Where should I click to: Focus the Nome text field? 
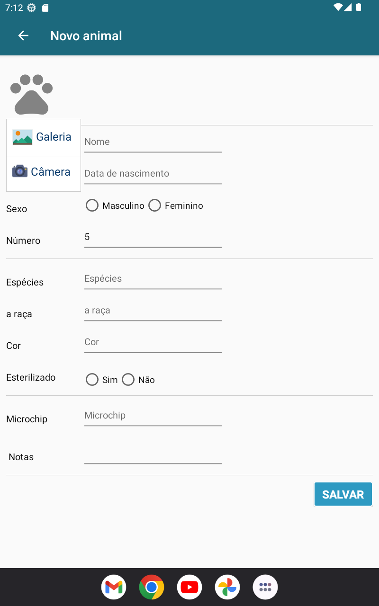coord(153,142)
